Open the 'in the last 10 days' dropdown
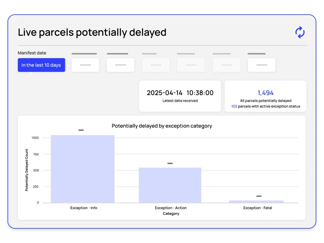Screen dimensions: 324x243 coord(41,65)
